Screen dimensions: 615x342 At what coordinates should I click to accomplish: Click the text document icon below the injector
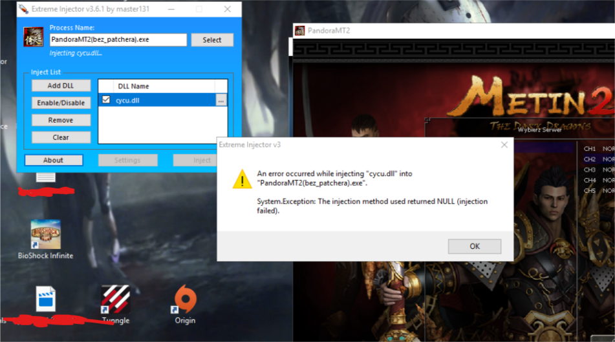(x=45, y=177)
